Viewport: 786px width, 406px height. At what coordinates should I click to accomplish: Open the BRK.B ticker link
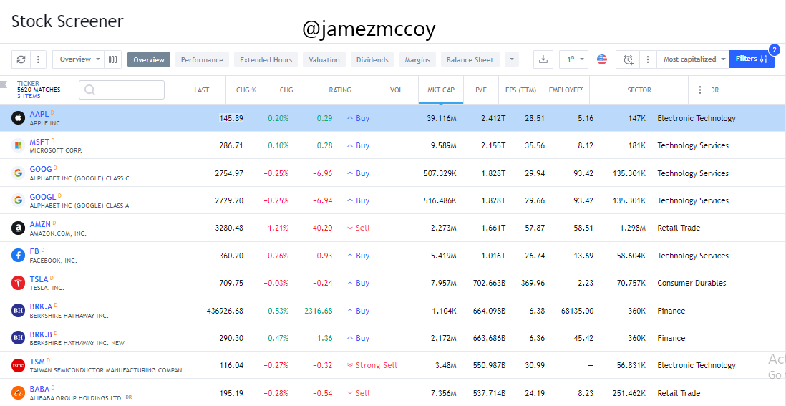pos(41,334)
